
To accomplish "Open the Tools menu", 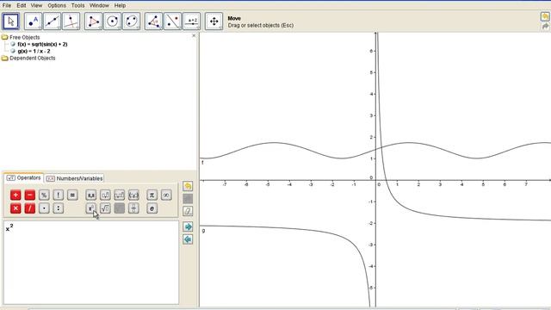I will pos(78,6).
